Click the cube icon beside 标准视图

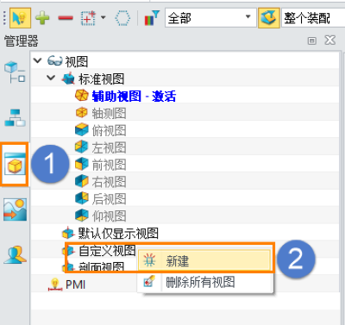tap(68, 78)
